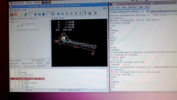Open the terminal View menu
Image resolution: width=177 pixels, height=100 pixels.
click(124, 7)
